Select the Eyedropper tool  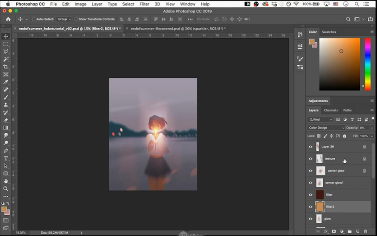[6, 82]
